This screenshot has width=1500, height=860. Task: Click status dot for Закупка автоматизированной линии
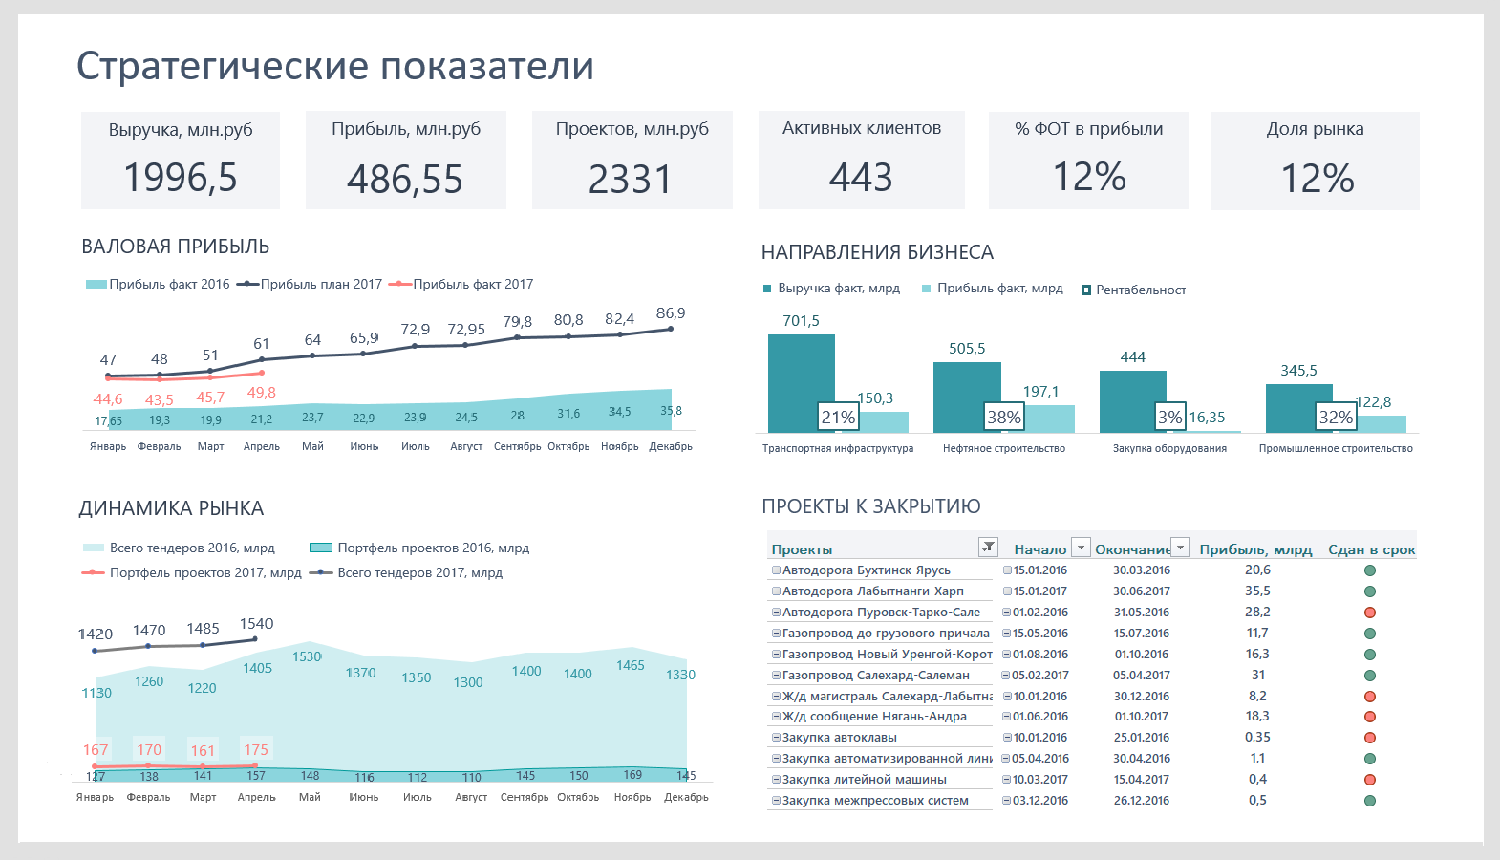(x=1369, y=759)
